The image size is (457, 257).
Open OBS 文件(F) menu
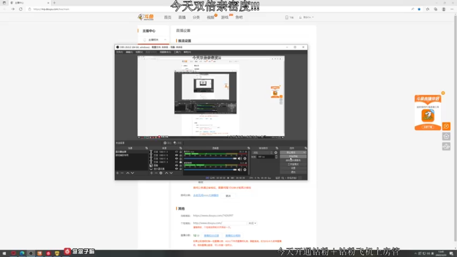[119, 52]
